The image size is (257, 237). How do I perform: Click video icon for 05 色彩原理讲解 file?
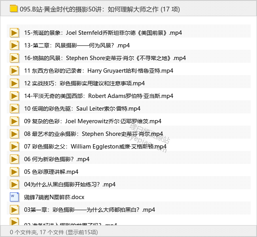click(14, 172)
